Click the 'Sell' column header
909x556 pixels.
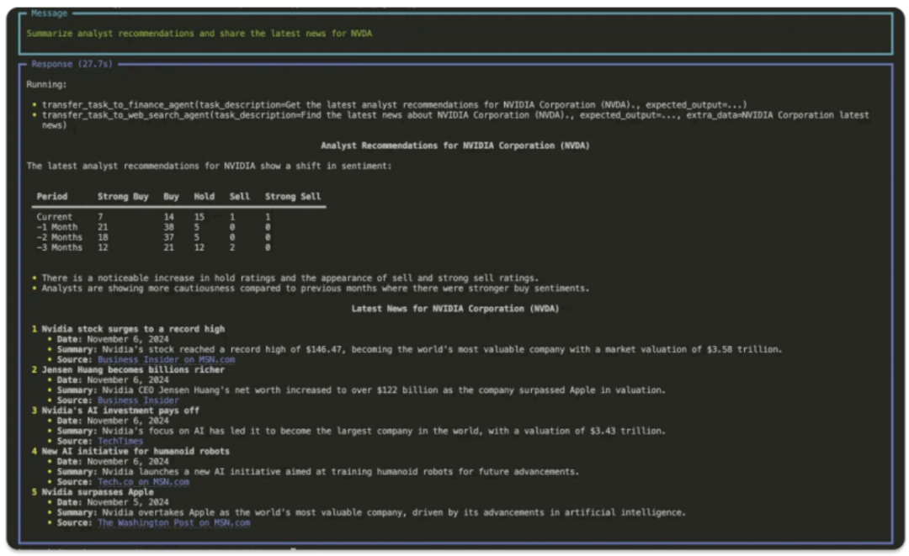[239, 196]
